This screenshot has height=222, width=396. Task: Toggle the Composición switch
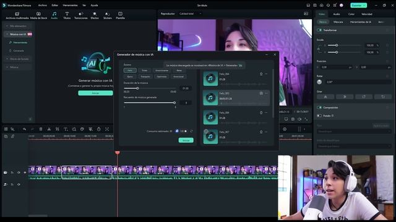(x=319, y=107)
